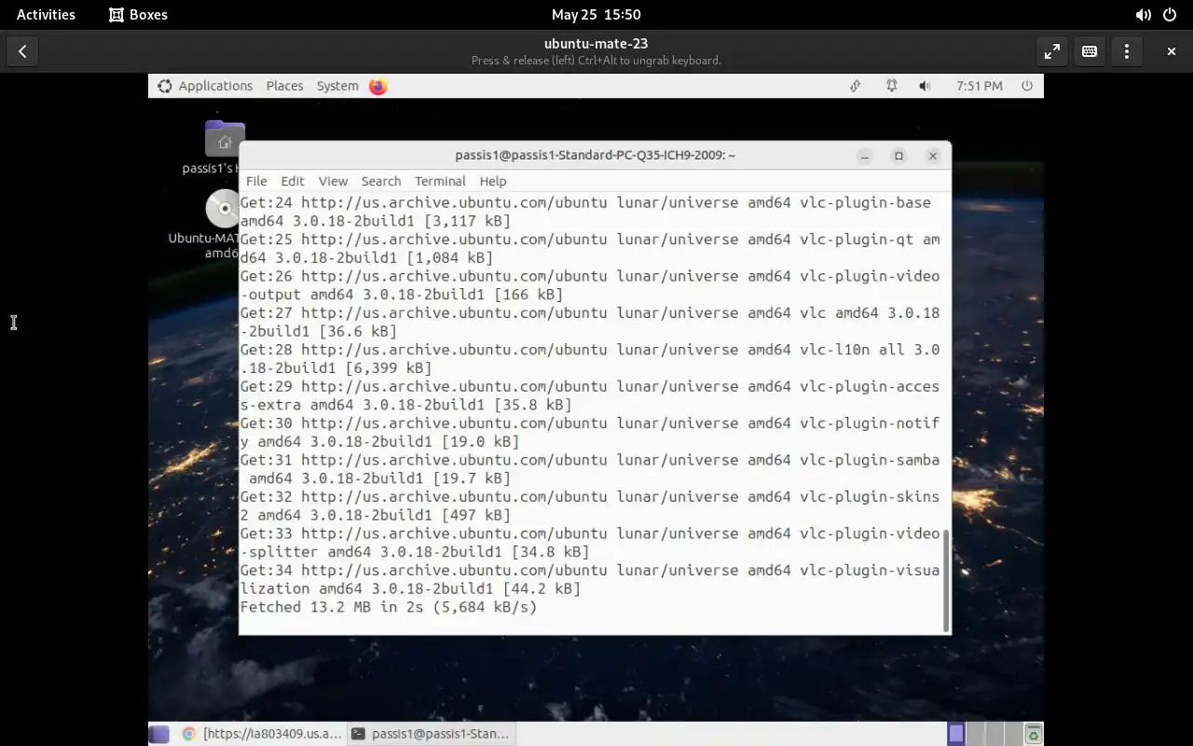
Task: Switch to the passis1 terminal taskbar entry
Action: click(x=431, y=734)
